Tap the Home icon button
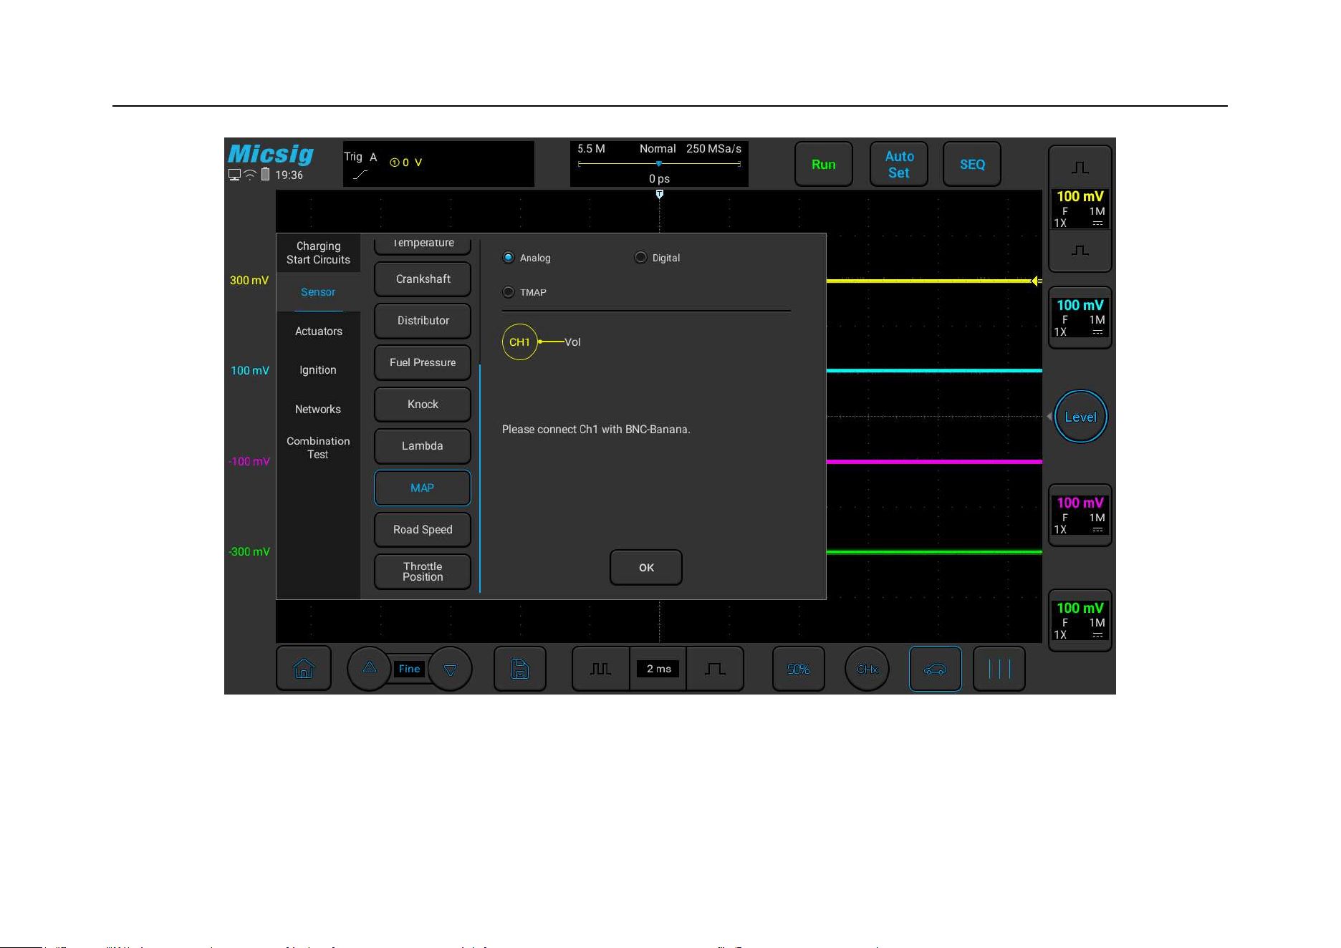This screenshot has height=948, width=1341. (x=304, y=669)
